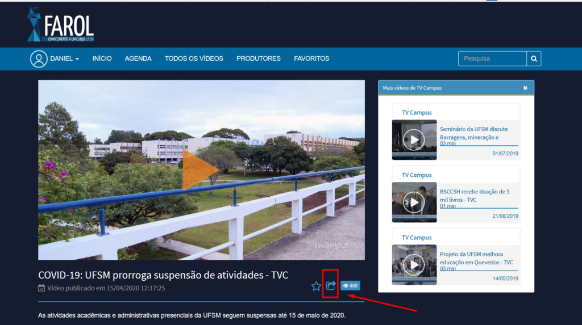Close the Mais vídeos de TV Campus panel
The height and width of the screenshot is (325, 582).
pos(525,88)
